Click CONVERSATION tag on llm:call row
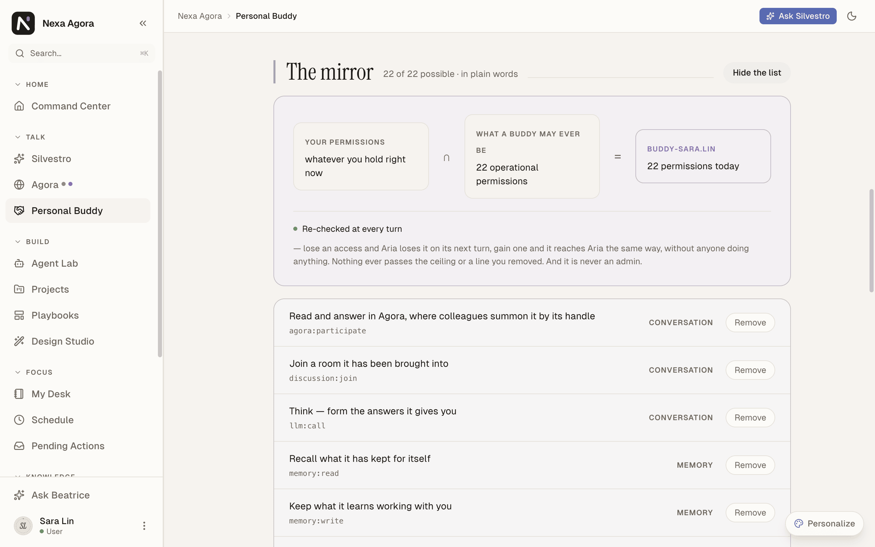 tap(681, 417)
